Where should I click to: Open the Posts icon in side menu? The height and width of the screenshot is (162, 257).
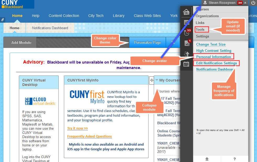click(x=186, y=22)
